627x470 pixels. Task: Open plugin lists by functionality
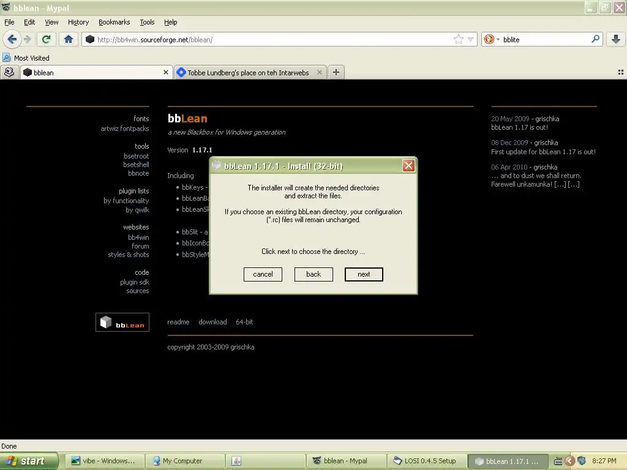pyautogui.click(x=126, y=201)
